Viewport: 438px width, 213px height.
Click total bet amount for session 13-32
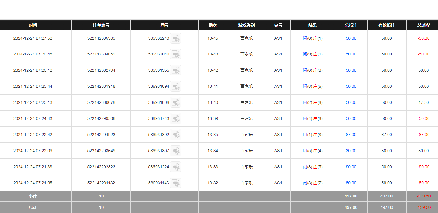(x=351, y=183)
